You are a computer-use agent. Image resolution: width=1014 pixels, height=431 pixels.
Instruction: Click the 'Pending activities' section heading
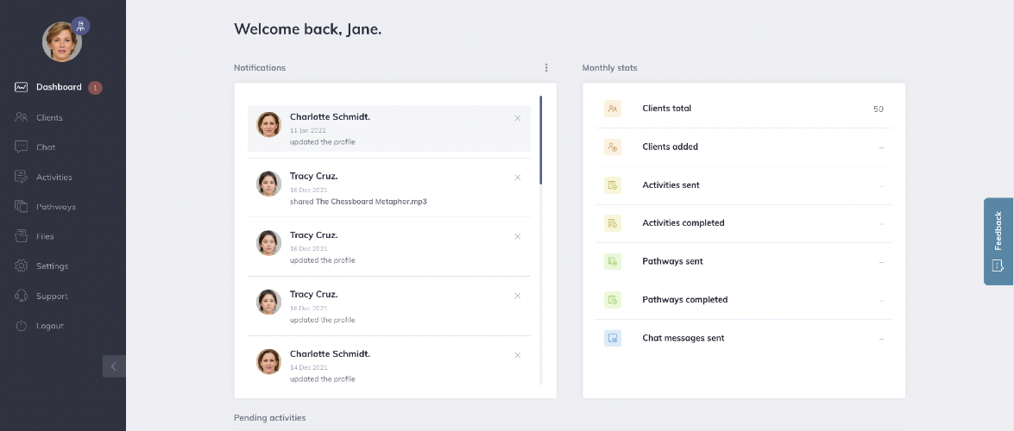(269, 418)
